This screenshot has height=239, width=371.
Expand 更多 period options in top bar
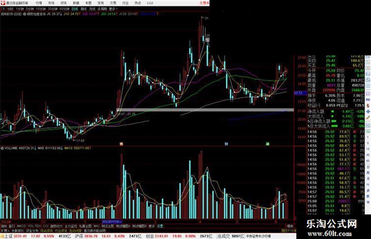[113, 9]
